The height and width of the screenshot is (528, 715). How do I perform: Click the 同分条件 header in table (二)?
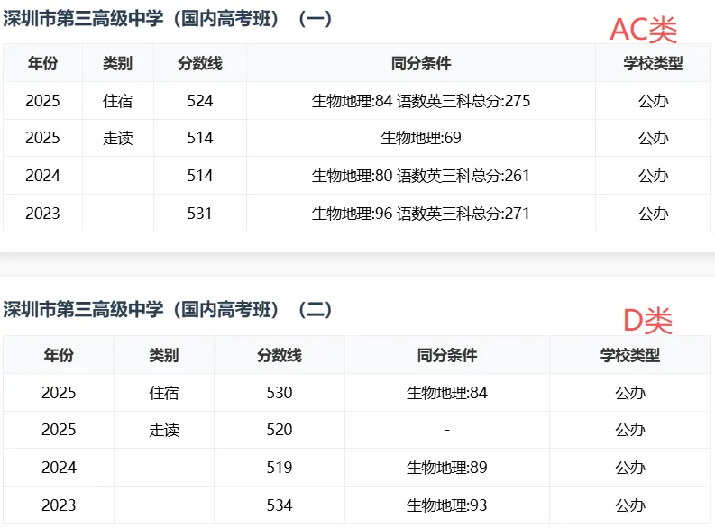click(447, 355)
